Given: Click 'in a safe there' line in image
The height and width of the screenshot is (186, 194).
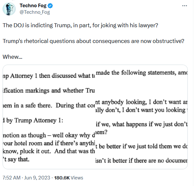Looking at the screenshot, I should pos(49,106).
